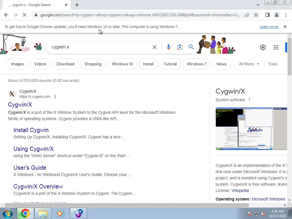The image size is (292, 219).
Task: Follow the Learn more link in the infobar
Action: point(269,27)
